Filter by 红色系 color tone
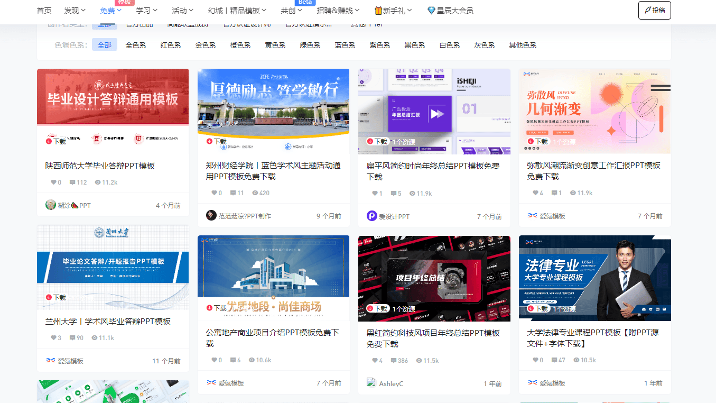This screenshot has height=403, width=716. [171, 45]
